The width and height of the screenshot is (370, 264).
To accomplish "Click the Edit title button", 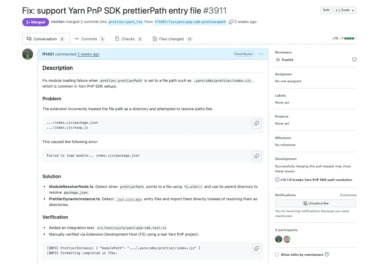I will click(326, 10).
